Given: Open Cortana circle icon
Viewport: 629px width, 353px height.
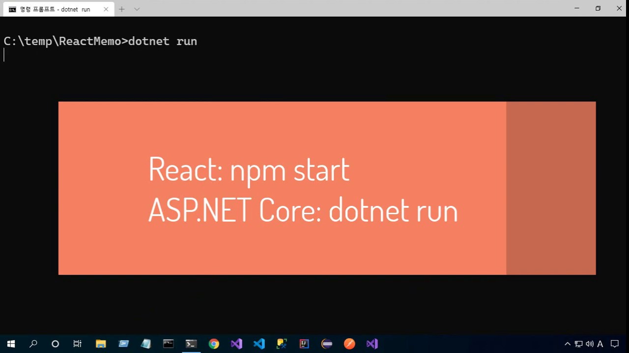Looking at the screenshot, I should [x=55, y=344].
